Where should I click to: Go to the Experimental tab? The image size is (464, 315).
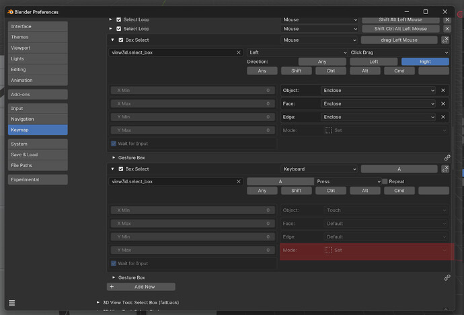coord(38,179)
